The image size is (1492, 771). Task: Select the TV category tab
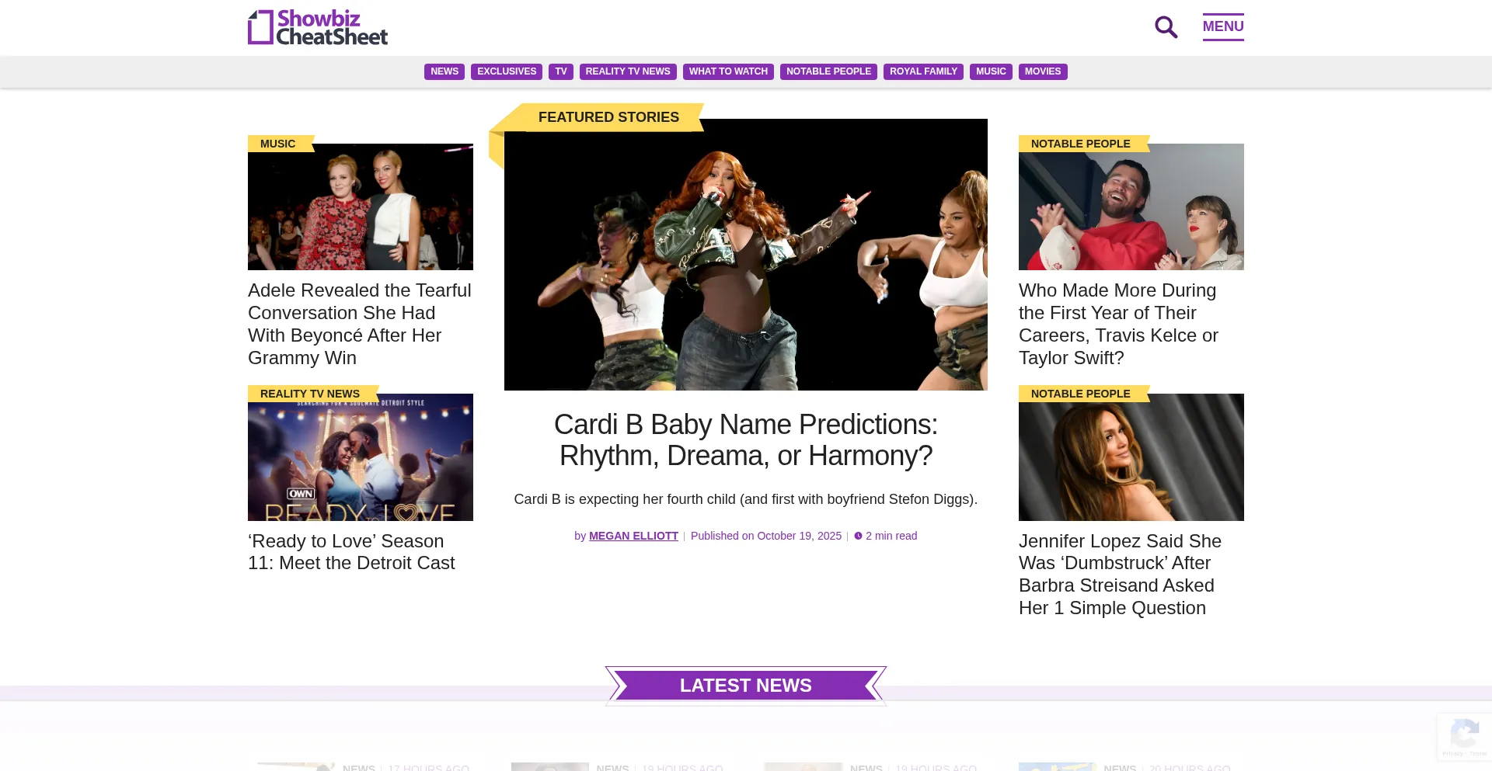pyautogui.click(x=561, y=71)
